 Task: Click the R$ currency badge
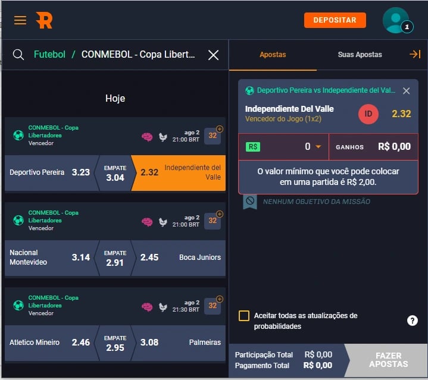coord(253,147)
